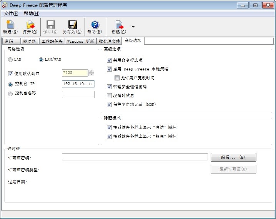This screenshot has height=219, width=276.
Task: Toggle the 保护主启动记录 (MBR) checkbox
Action: coord(109,104)
